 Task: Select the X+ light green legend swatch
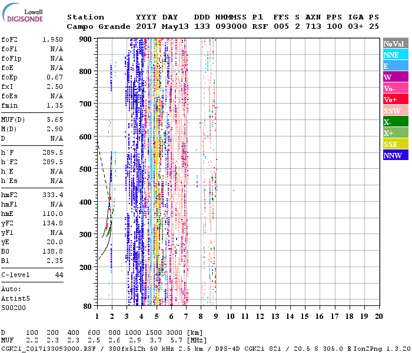click(396, 132)
